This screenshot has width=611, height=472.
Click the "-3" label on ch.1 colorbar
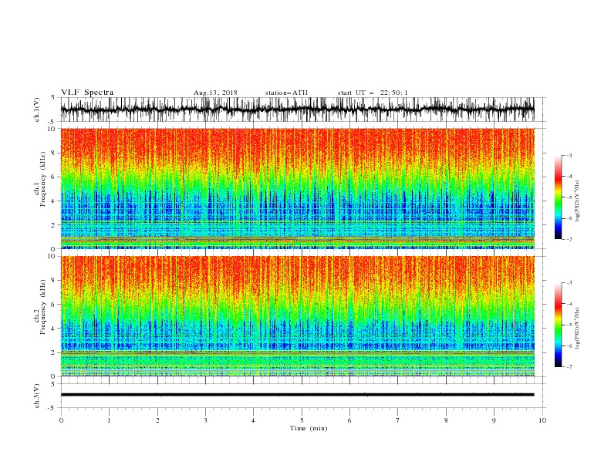pos(569,155)
